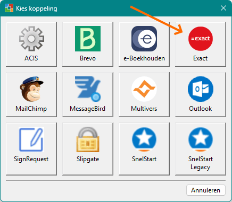The image size is (232, 202).
Task: Select the Brevo connector tile
Action: click(88, 44)
